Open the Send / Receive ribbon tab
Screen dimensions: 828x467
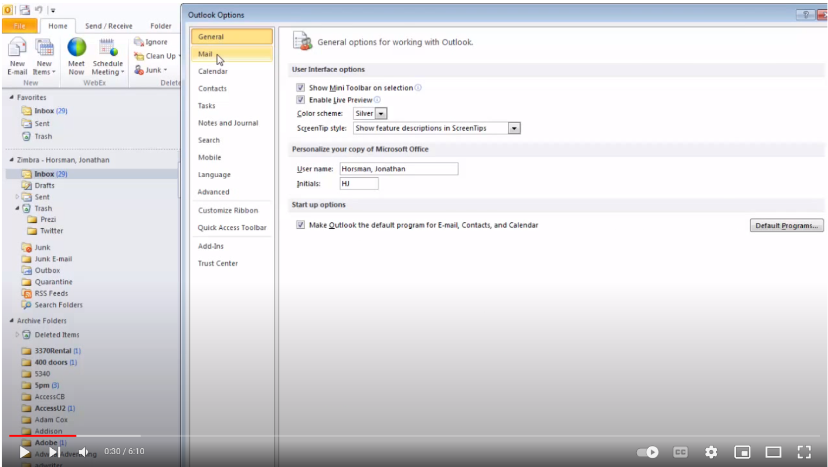point(108,26)
